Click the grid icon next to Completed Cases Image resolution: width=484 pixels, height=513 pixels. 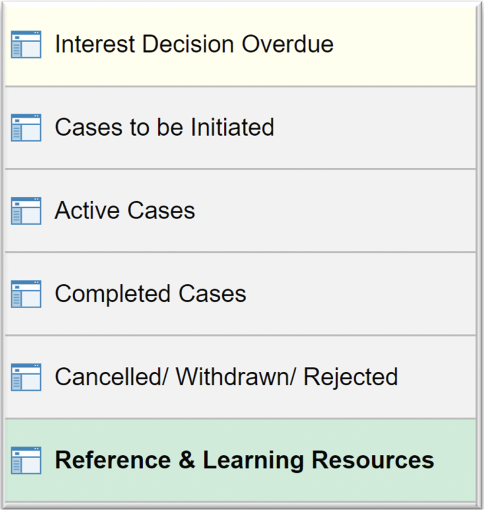(26, 294)
